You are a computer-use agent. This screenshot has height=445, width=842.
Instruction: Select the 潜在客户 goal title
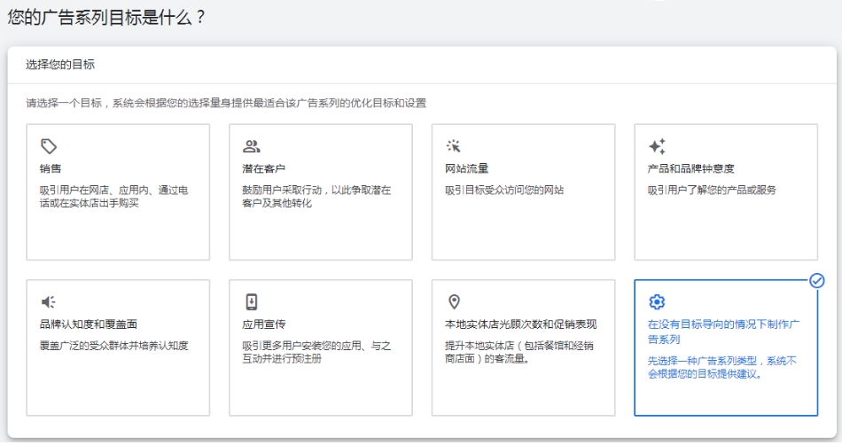(x=263, y=168)
